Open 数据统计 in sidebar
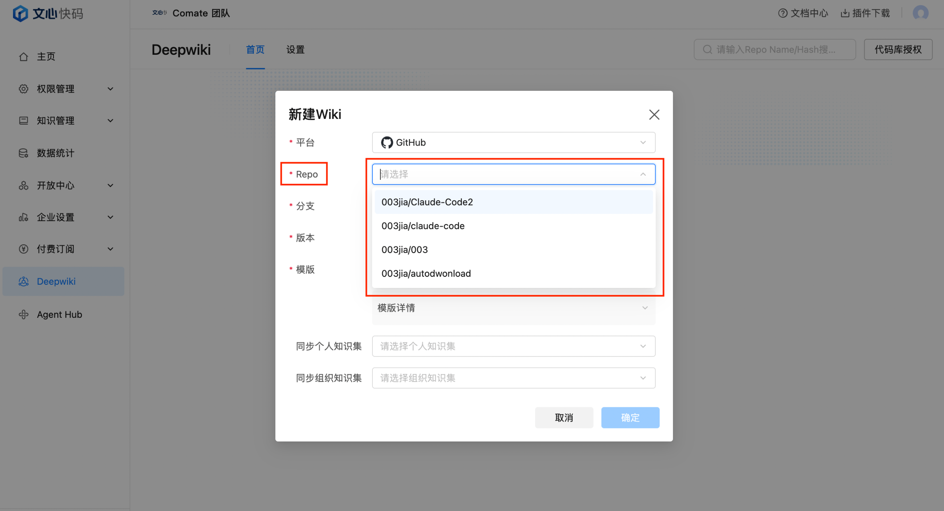Viewport: 944px width, 511px height. pos(64,153)
